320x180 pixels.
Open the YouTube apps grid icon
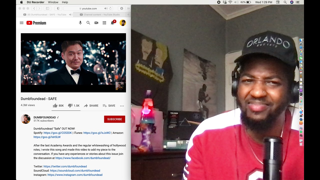104,23
